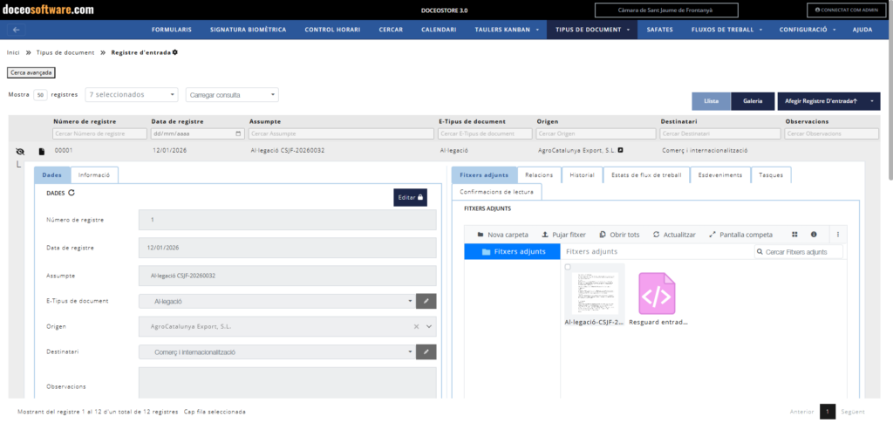Click Pujar fitxer upload button

point(563,235)
